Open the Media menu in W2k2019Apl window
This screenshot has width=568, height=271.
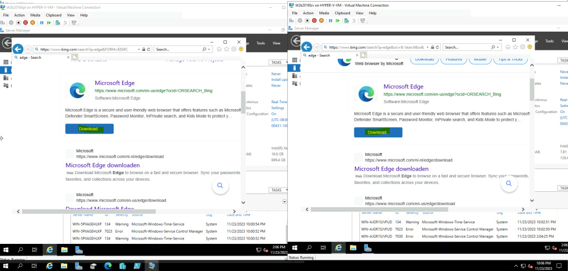[35, 15]
